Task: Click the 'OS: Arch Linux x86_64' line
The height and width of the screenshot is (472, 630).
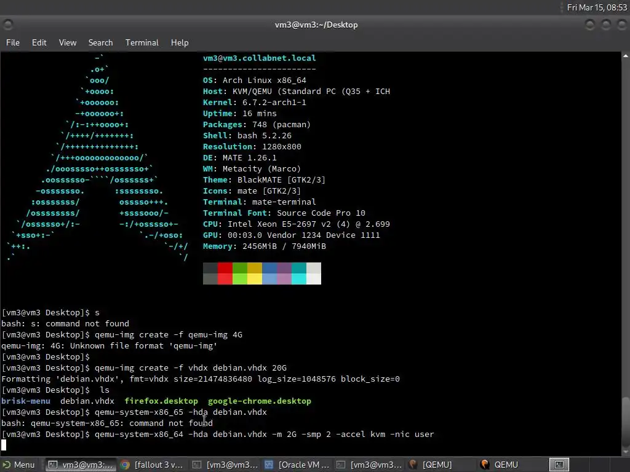Action: [255, 81]
